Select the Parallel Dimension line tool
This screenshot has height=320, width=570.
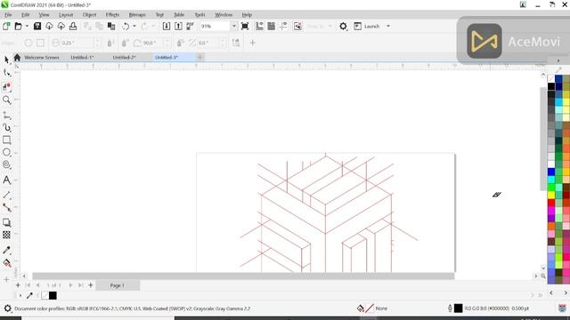point(6,196)
